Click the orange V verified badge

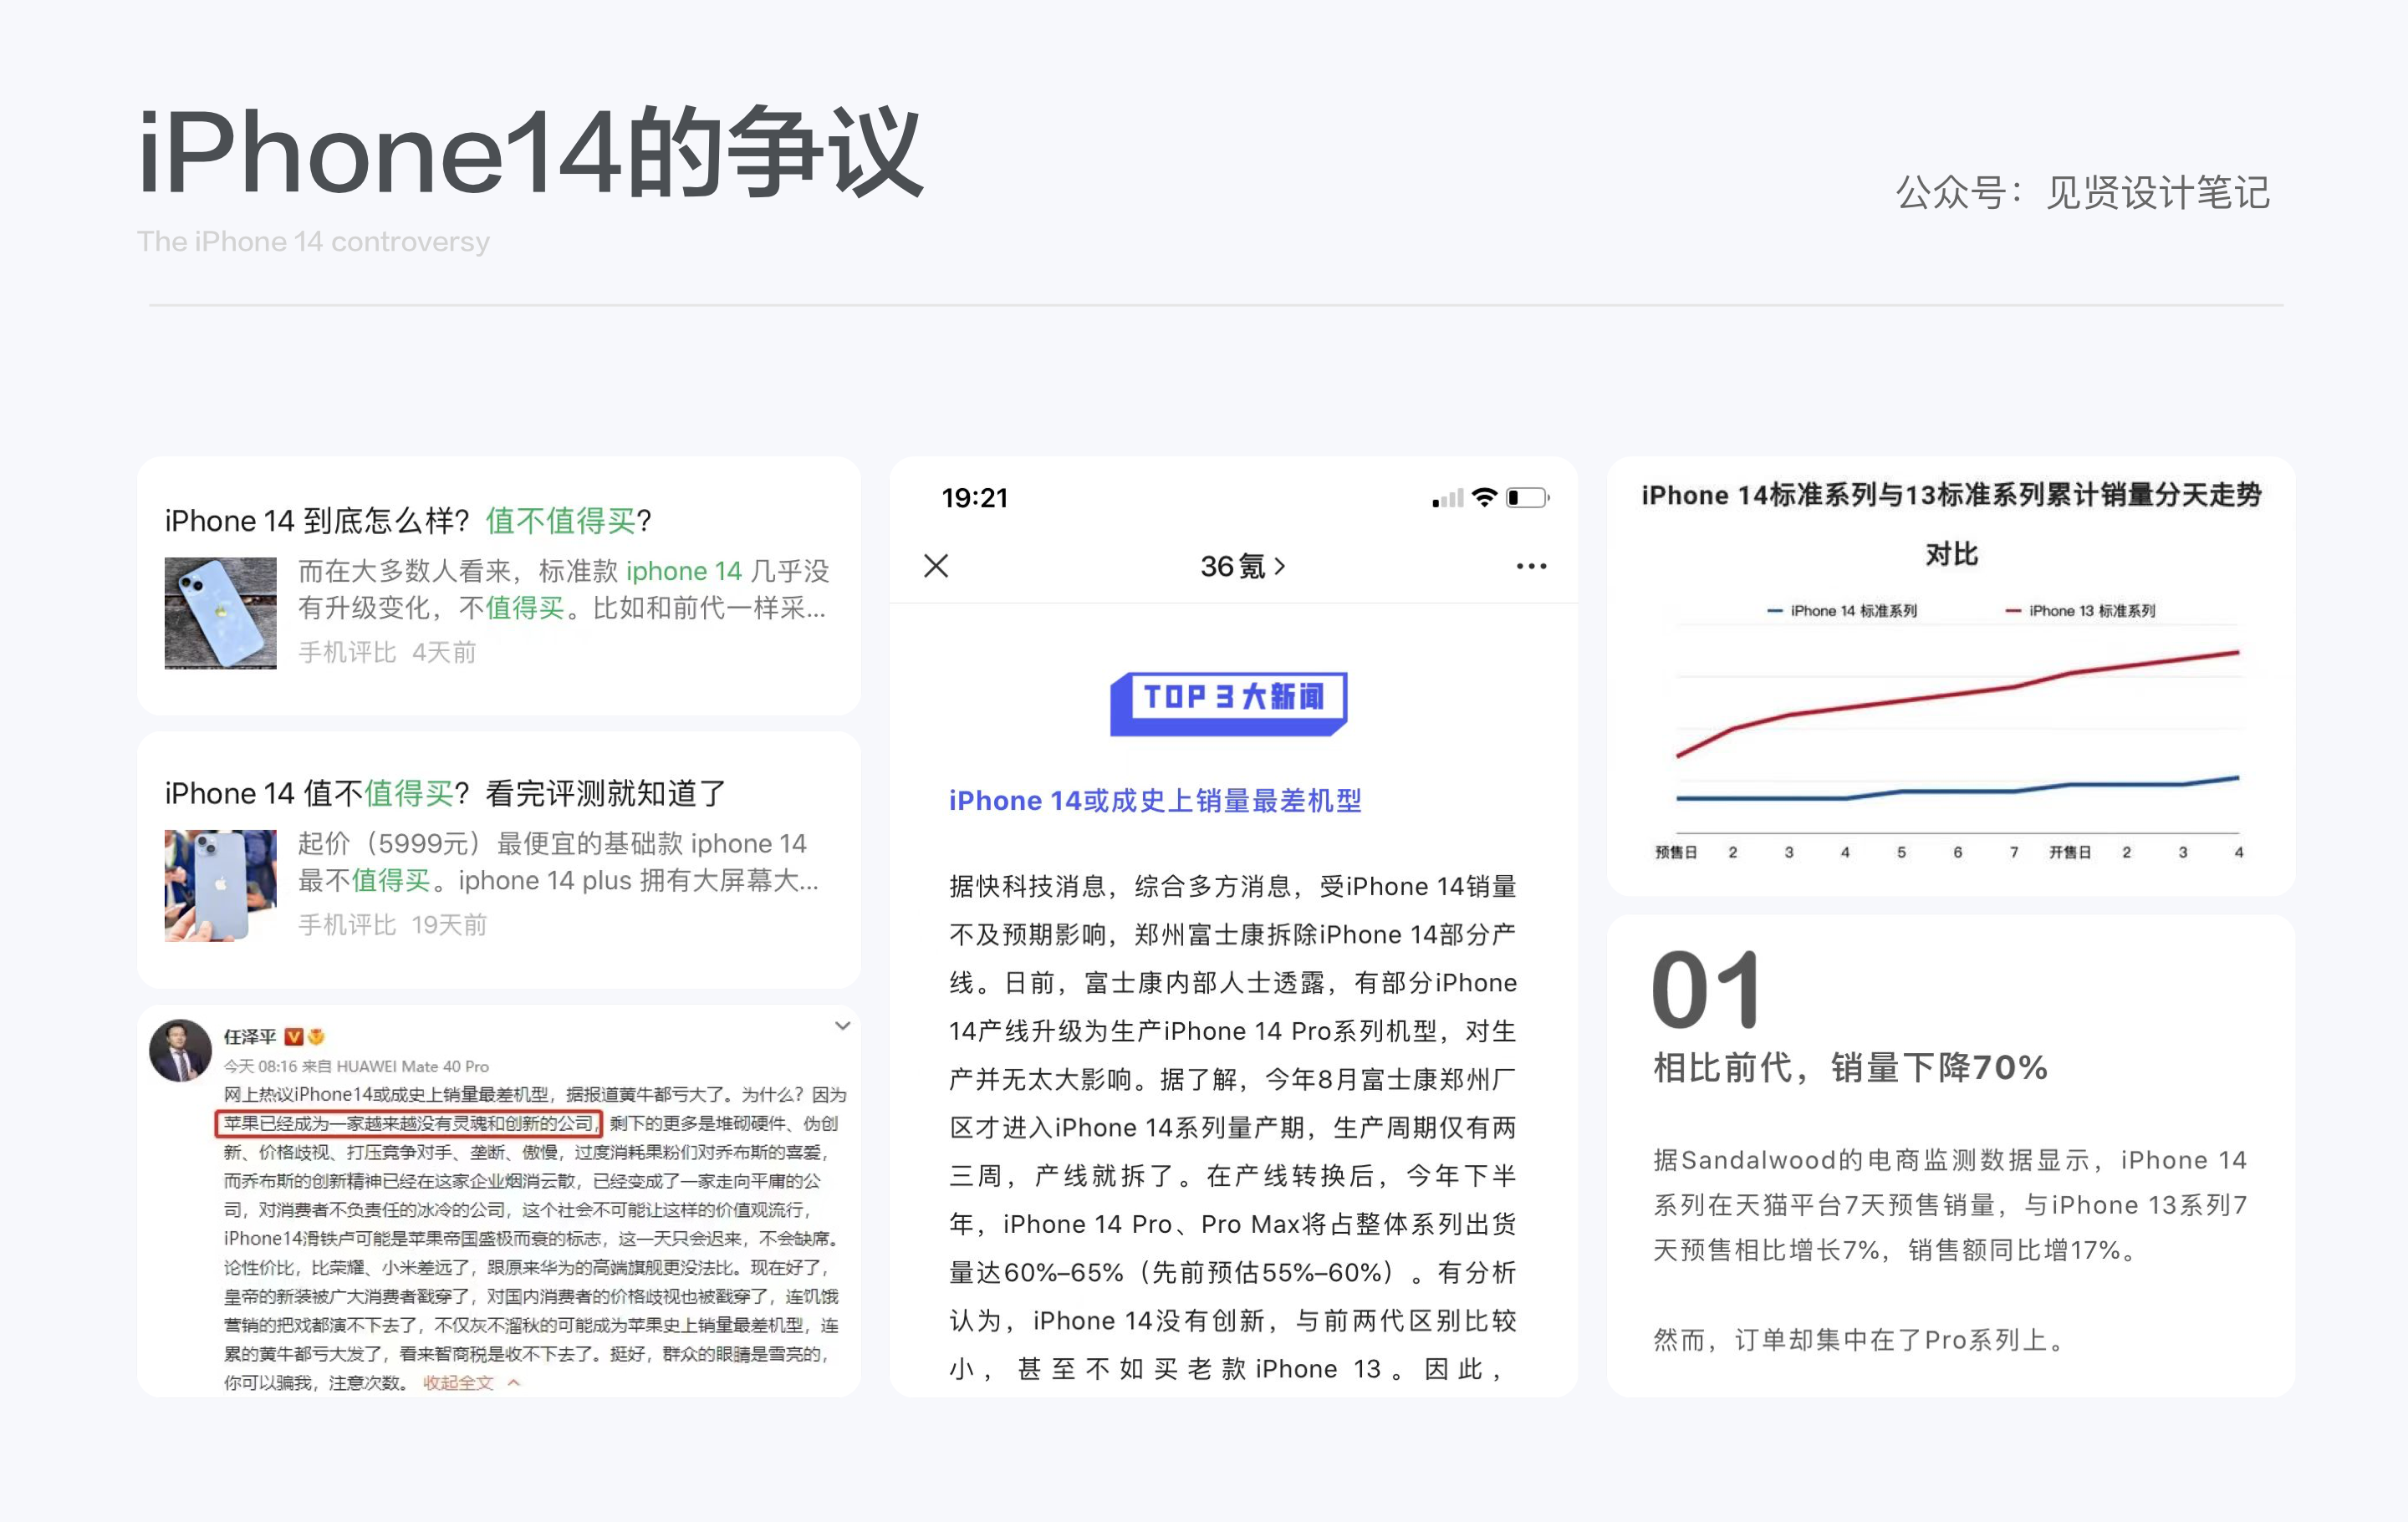click(x=293, y=1036)
